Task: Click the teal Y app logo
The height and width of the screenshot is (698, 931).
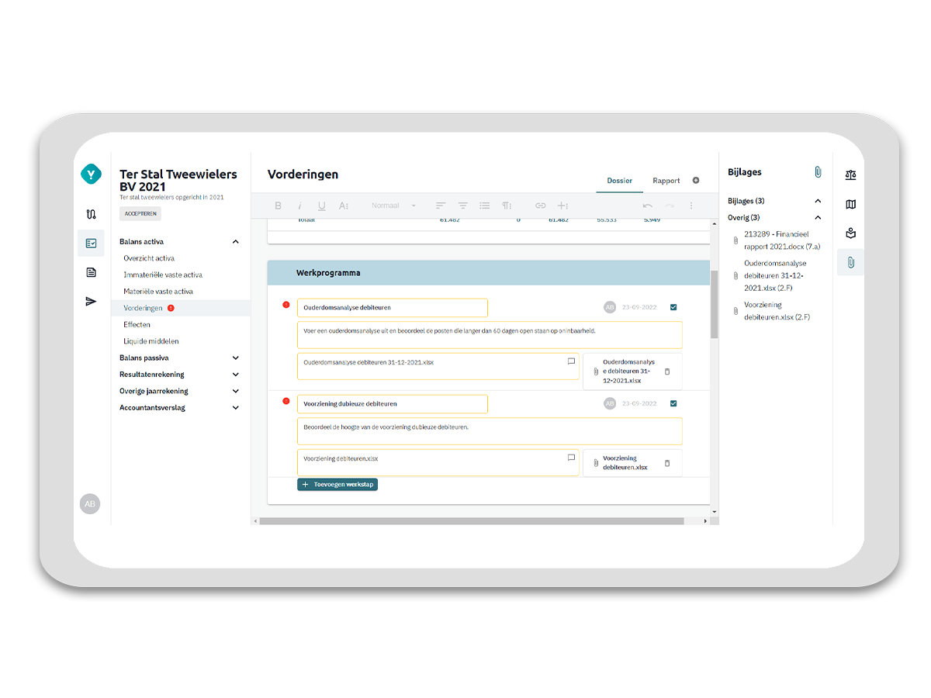Action: click(91, 174)
